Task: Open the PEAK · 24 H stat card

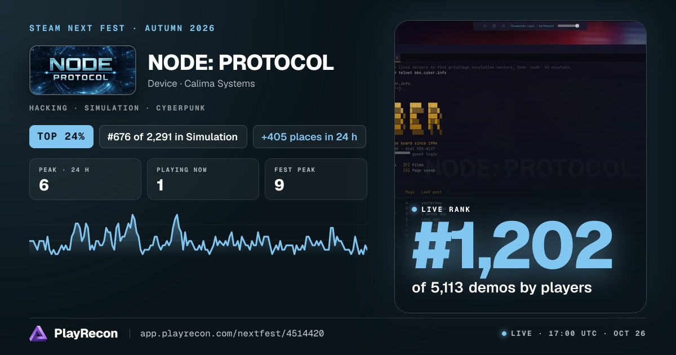Action: point(85,179)
